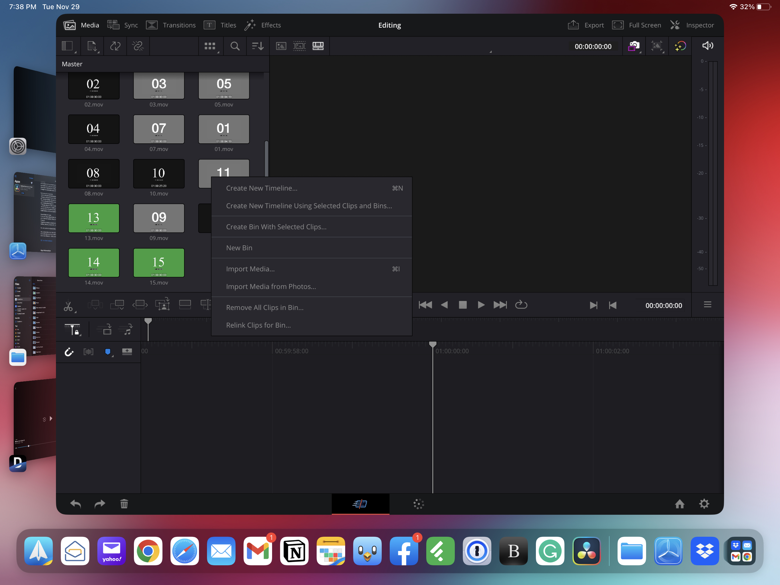Click Import Media from Photos option

coord(271,286)
